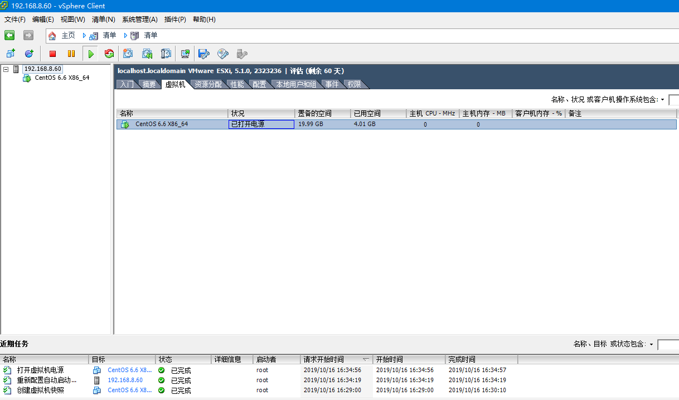
Task: Sort VMs by 置备的空间 column header
Action: pos(323,113)
